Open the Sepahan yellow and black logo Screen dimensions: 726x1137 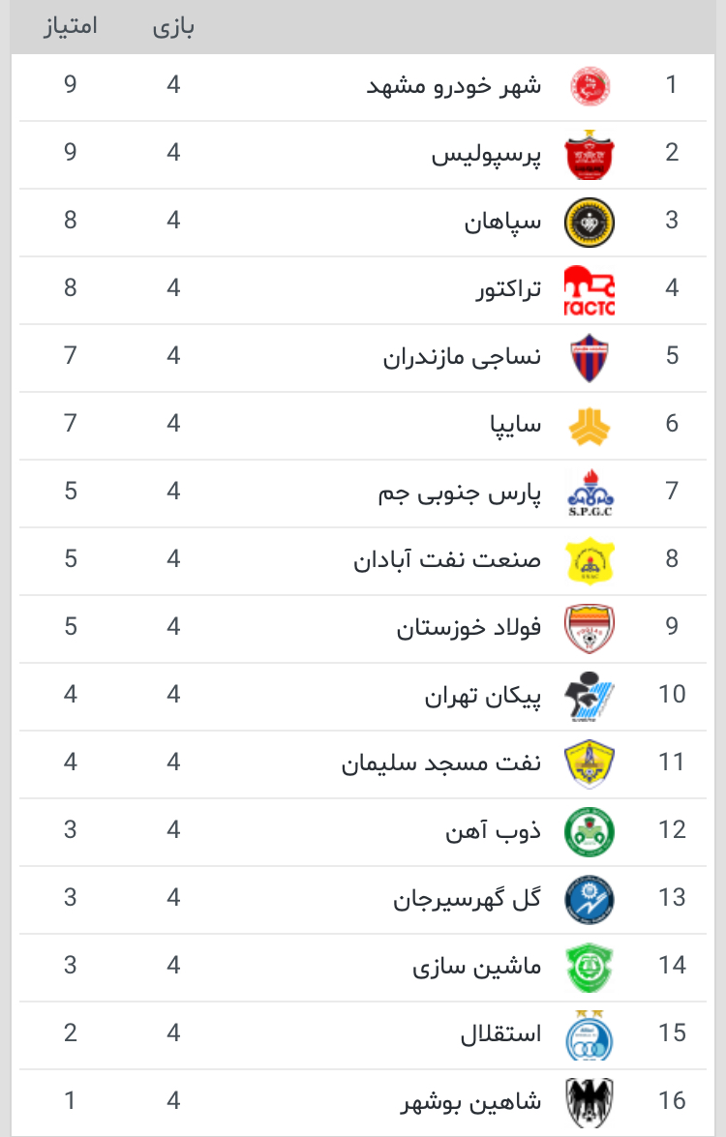[x=589, y=222]
